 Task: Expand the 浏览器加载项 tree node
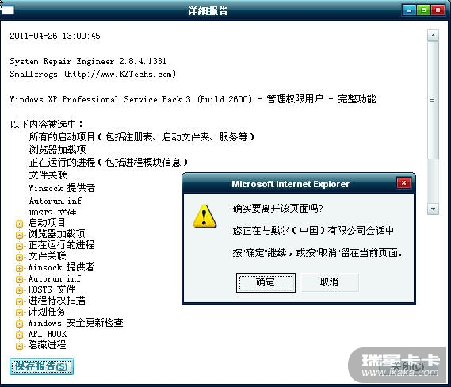tap(19, 235)
